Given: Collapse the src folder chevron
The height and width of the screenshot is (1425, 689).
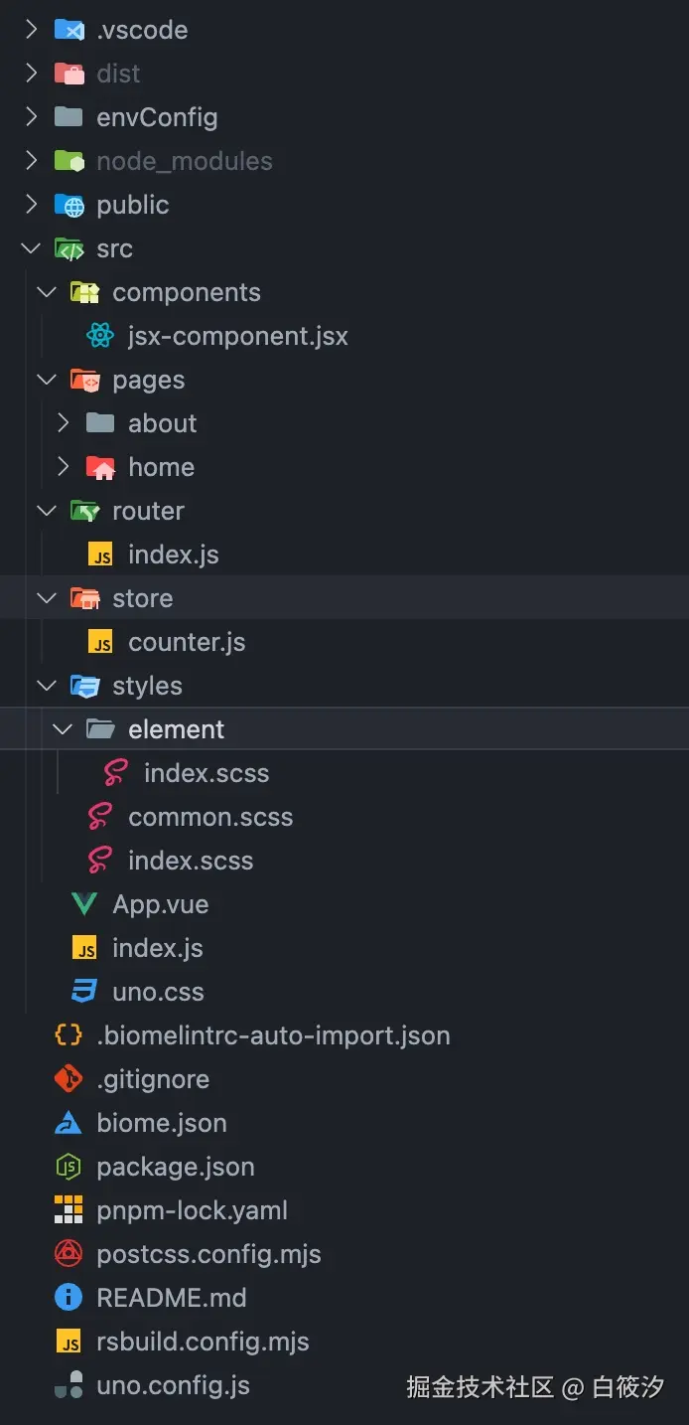Looking at the screenshot, I should (x=32, y=248).
